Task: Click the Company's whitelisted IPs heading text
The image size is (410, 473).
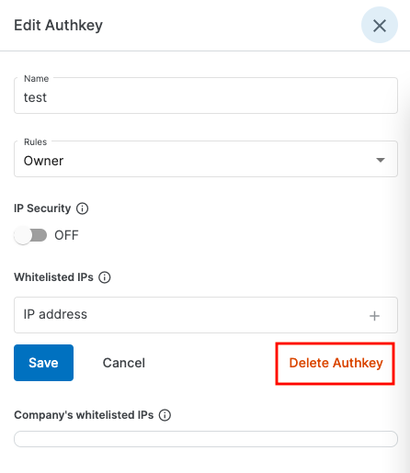Action: [x=84, y=415]
